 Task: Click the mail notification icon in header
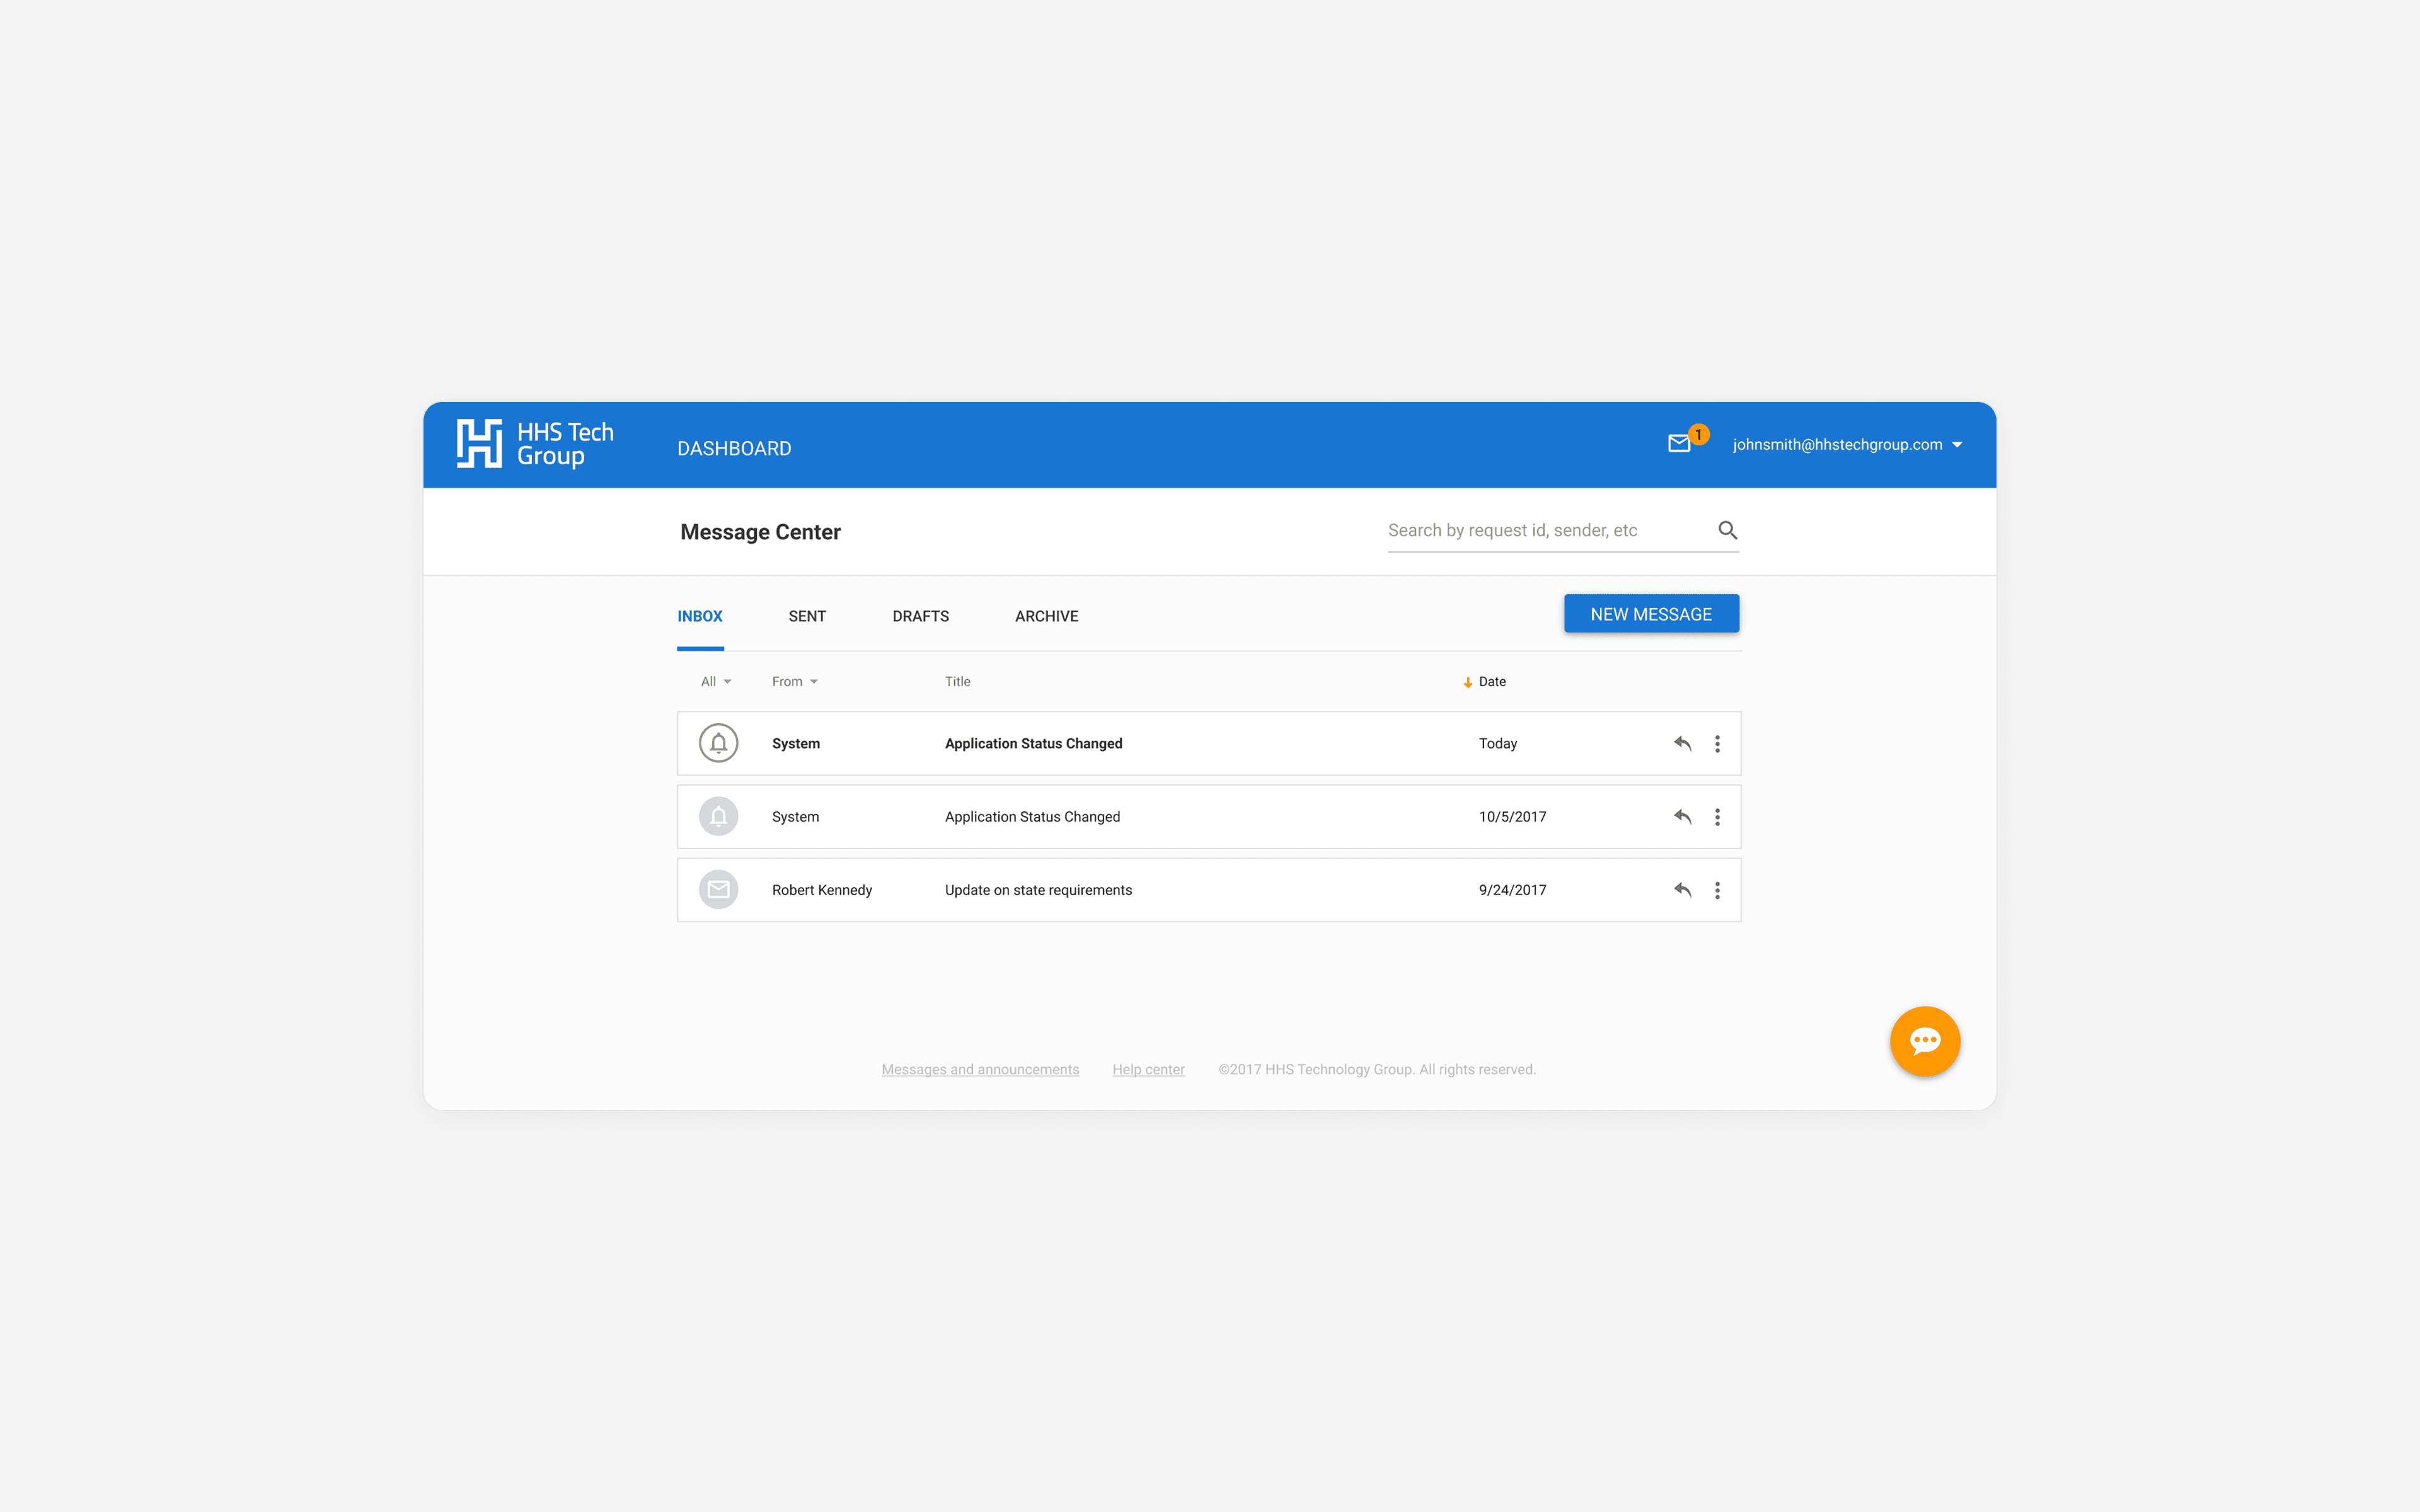1679,443
